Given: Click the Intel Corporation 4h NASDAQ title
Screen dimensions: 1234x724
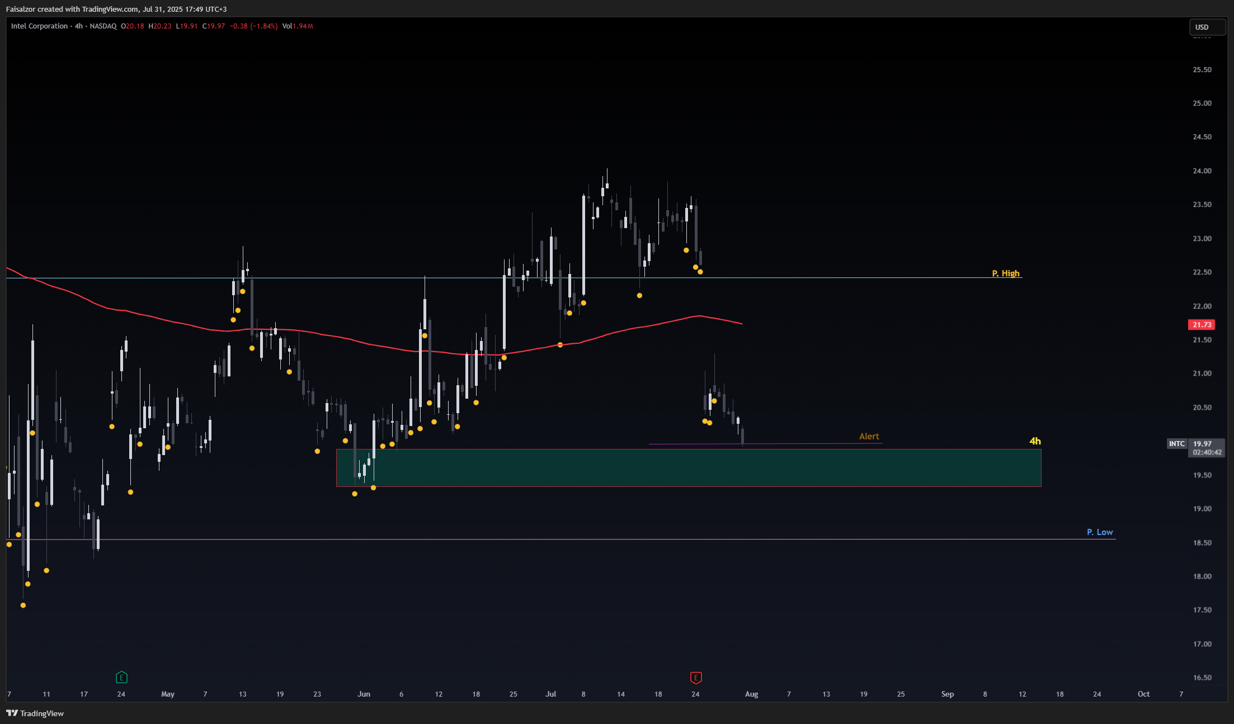Looking at the screenshot, I should 64,26.
